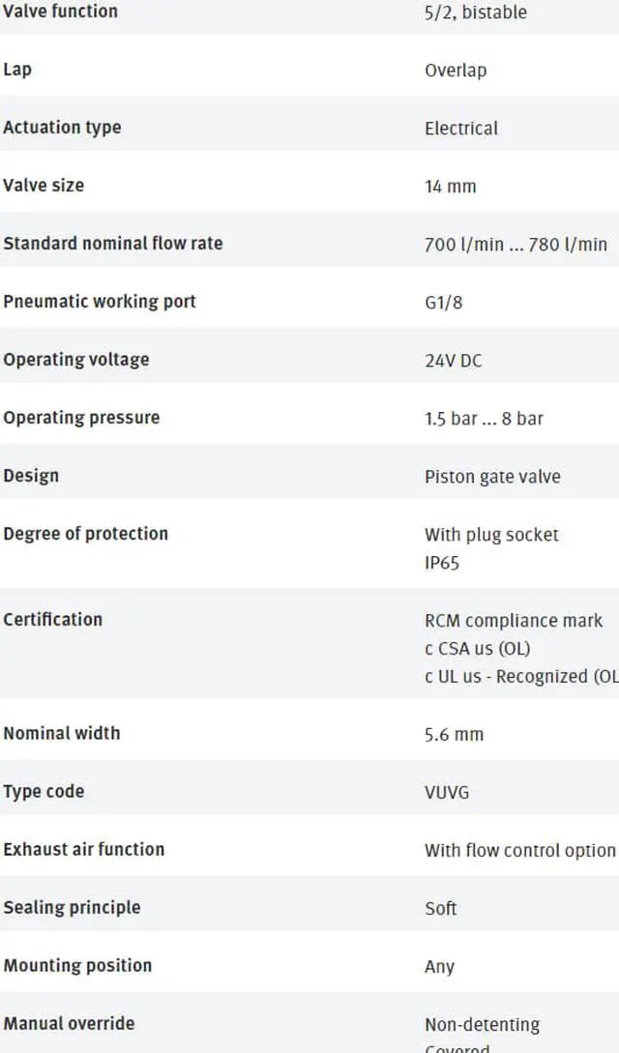Click the 5.6 mm nominal width value

pos(454,734)
